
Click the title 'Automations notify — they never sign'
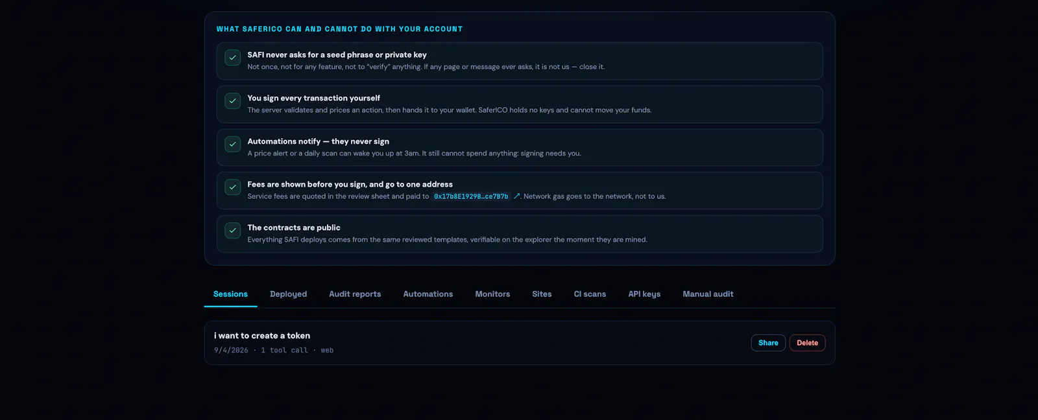pos(318,141)
